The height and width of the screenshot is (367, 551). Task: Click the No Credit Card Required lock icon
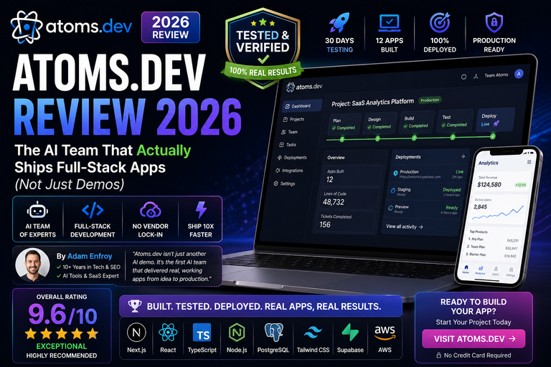[x=438, y=355]
